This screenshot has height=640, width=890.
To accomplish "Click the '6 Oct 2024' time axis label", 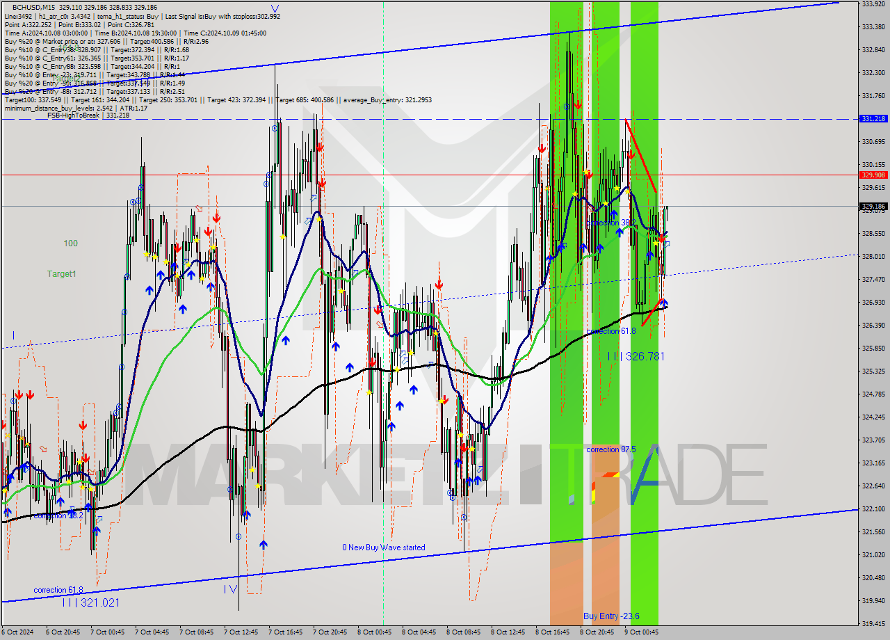I will [x=17, y=632].
